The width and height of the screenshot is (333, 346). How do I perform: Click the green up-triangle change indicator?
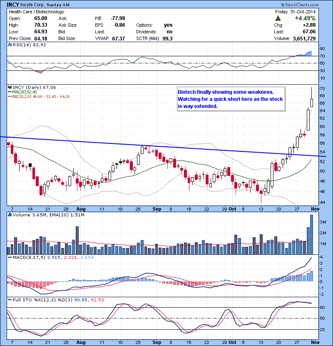(x=278, y=18)
